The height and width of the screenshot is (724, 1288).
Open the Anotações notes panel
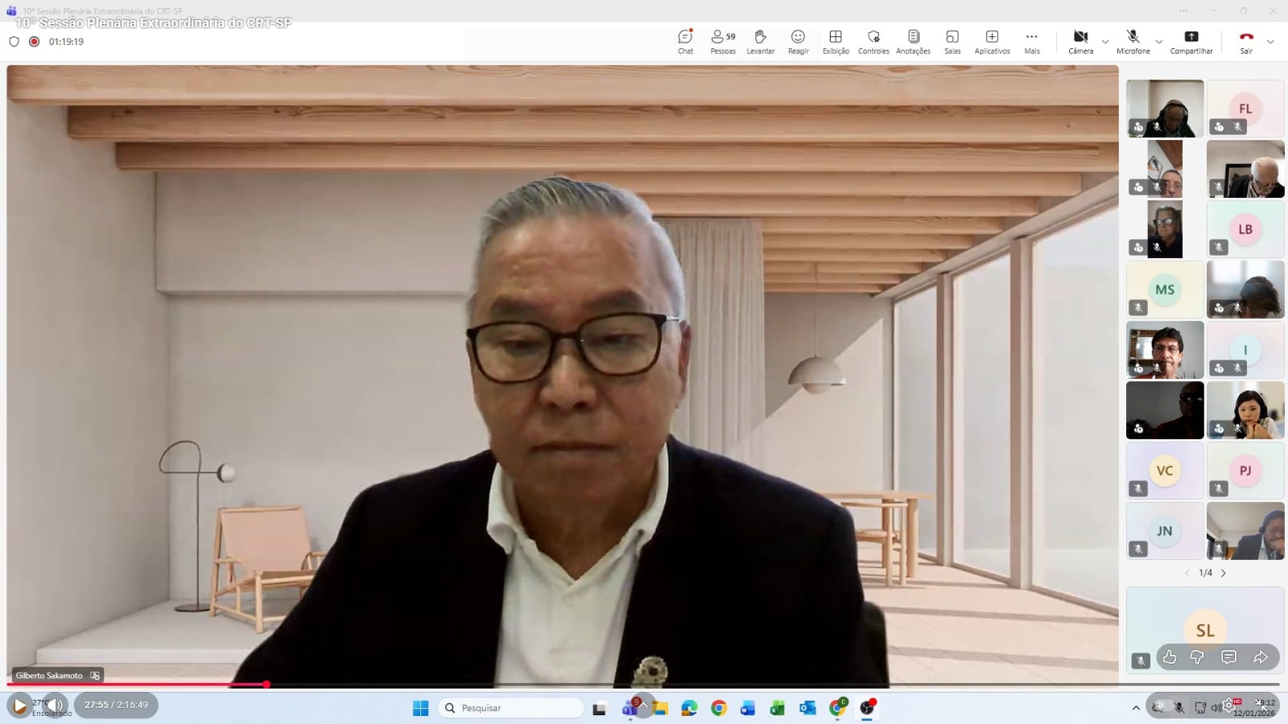tap(913, 42)
